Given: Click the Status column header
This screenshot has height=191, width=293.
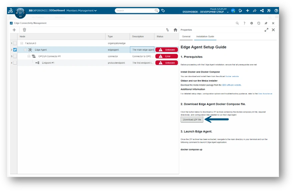Looking at the screenshot, I should pyautogui.click(x=166, y=37).
